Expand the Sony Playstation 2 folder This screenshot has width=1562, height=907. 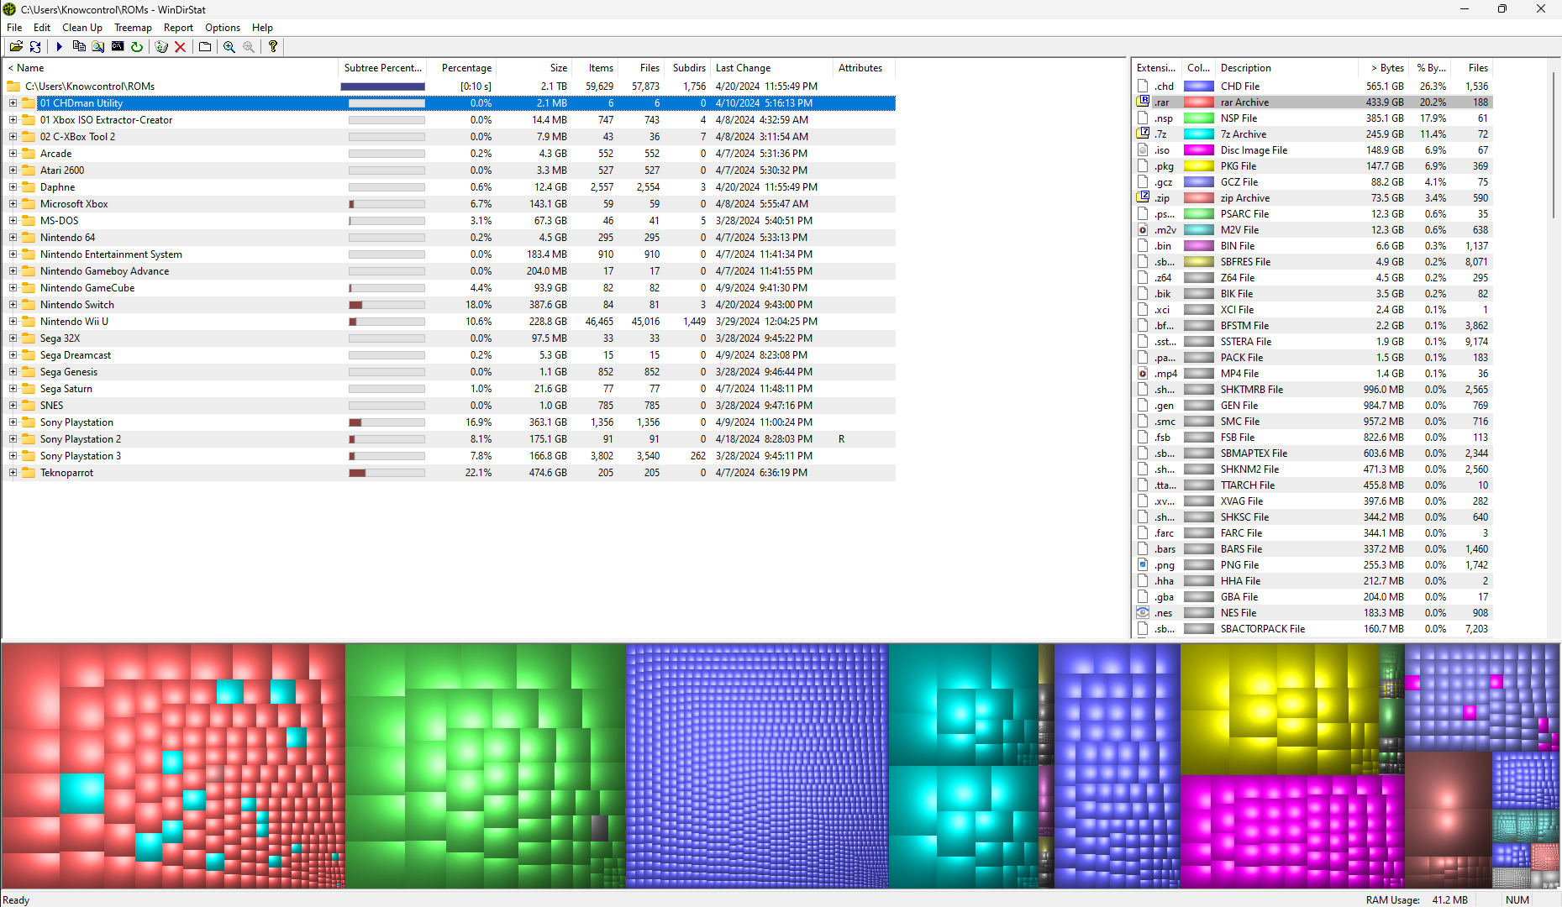click(13, 439)
